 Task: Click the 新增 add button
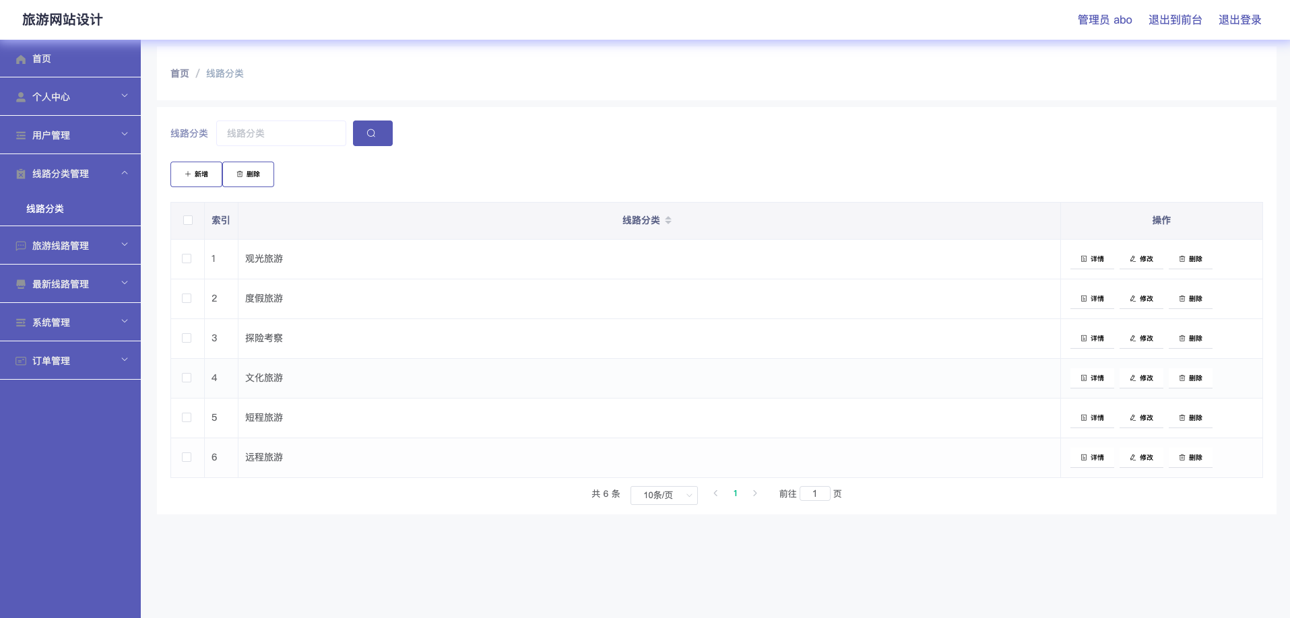[196, 174]
